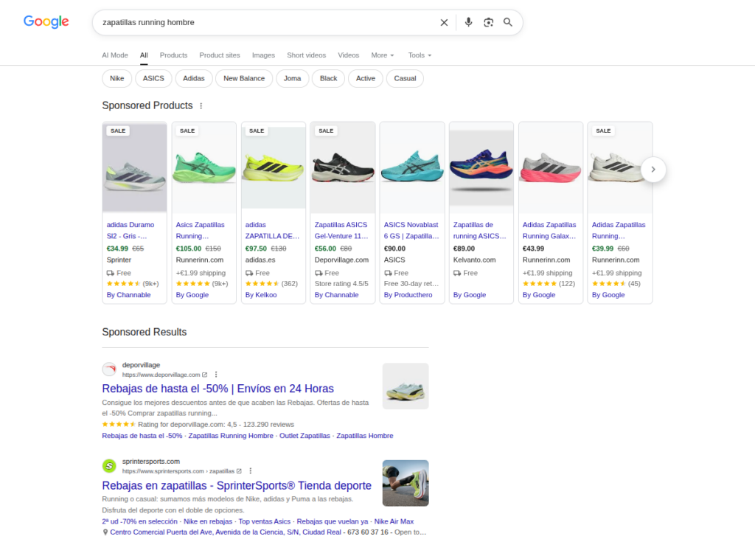Click By Channable under Sprinter product
The image size is (755, 542).
click(x=128, y=295)
